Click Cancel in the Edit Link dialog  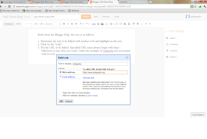pyautogui.click(x=69, y=101)
